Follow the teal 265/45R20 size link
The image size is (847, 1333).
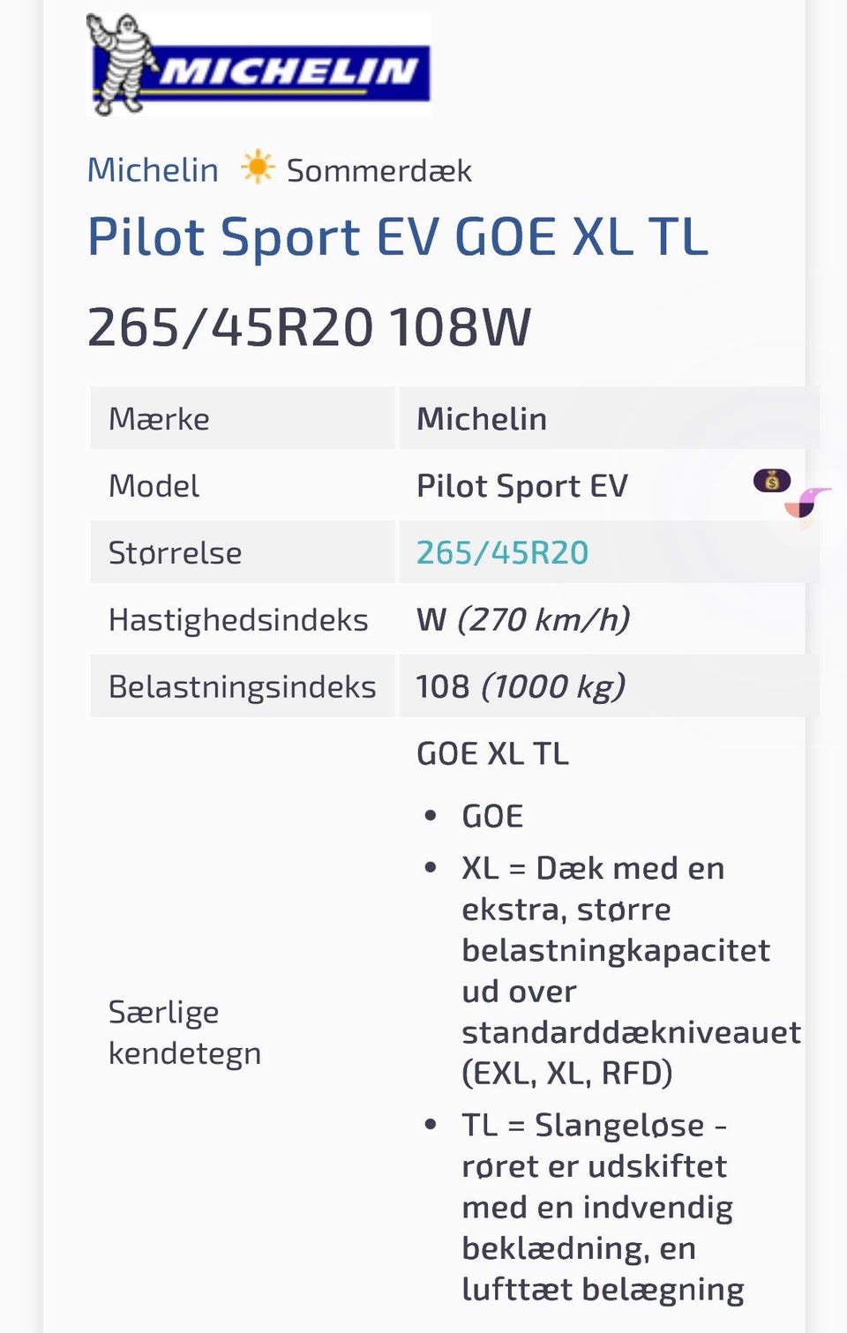click(502, 553)
